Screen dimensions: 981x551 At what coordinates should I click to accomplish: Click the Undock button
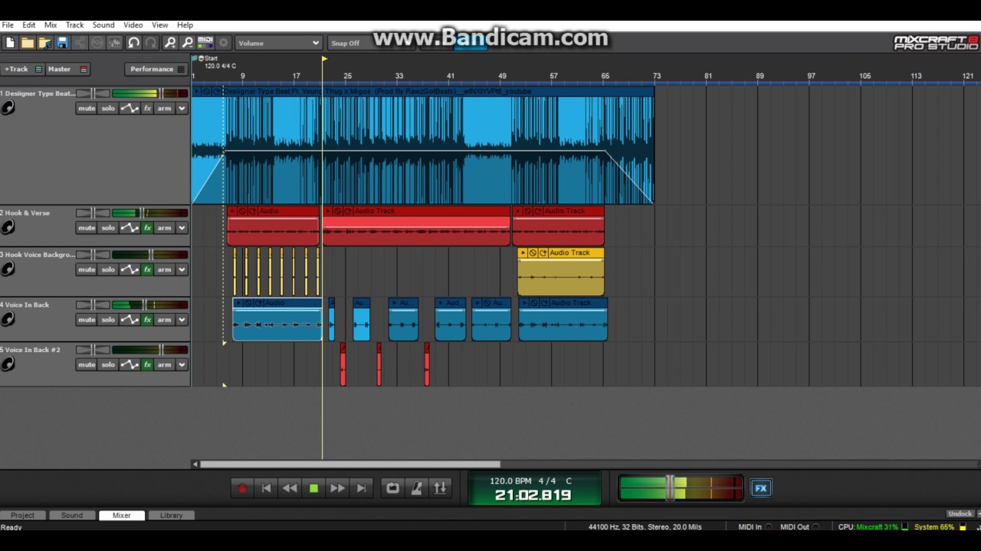click(960, 514)
